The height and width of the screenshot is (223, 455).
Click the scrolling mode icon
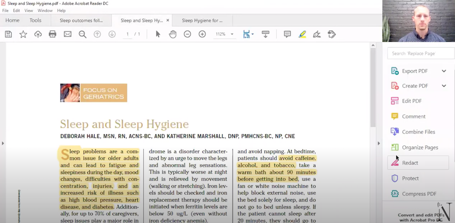pyautogui.click(x=266, y=34)
